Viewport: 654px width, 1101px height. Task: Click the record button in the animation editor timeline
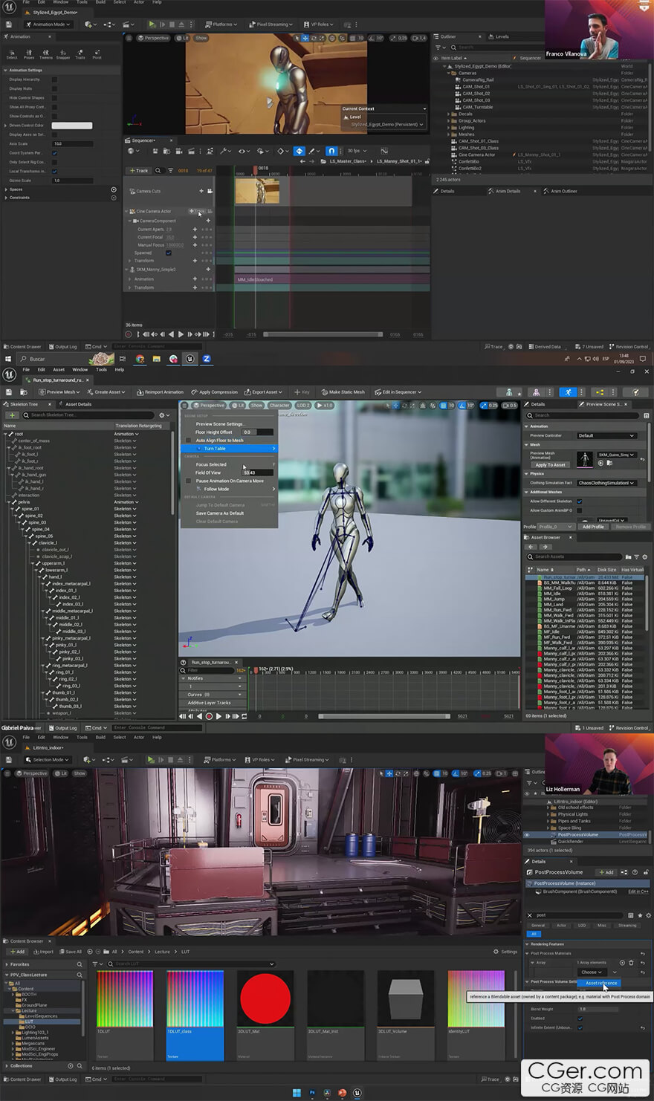[209, 716]
